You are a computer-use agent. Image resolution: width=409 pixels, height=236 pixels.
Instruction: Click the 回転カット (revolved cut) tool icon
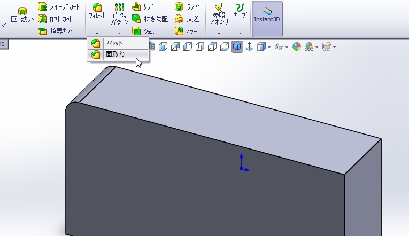pos(22,12)
